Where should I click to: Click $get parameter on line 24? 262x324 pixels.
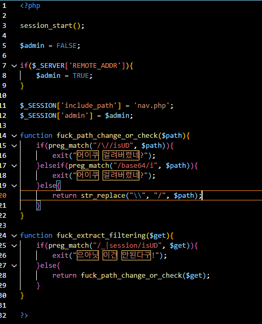tap(157, 236)
